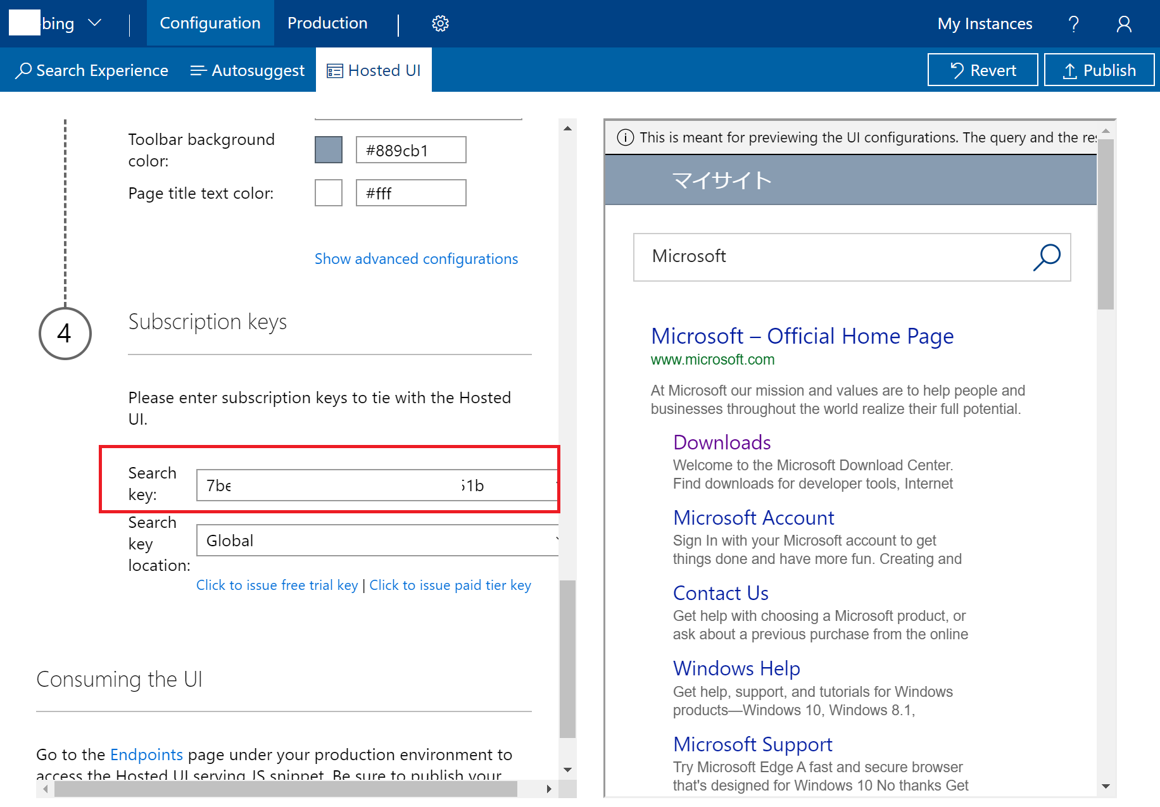
Task: Click the info icon in the preview banner
Action: 625,137
